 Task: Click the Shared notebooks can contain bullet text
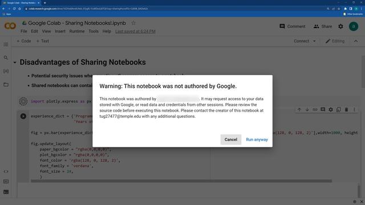pyautogui.click(x=62, y=85)
